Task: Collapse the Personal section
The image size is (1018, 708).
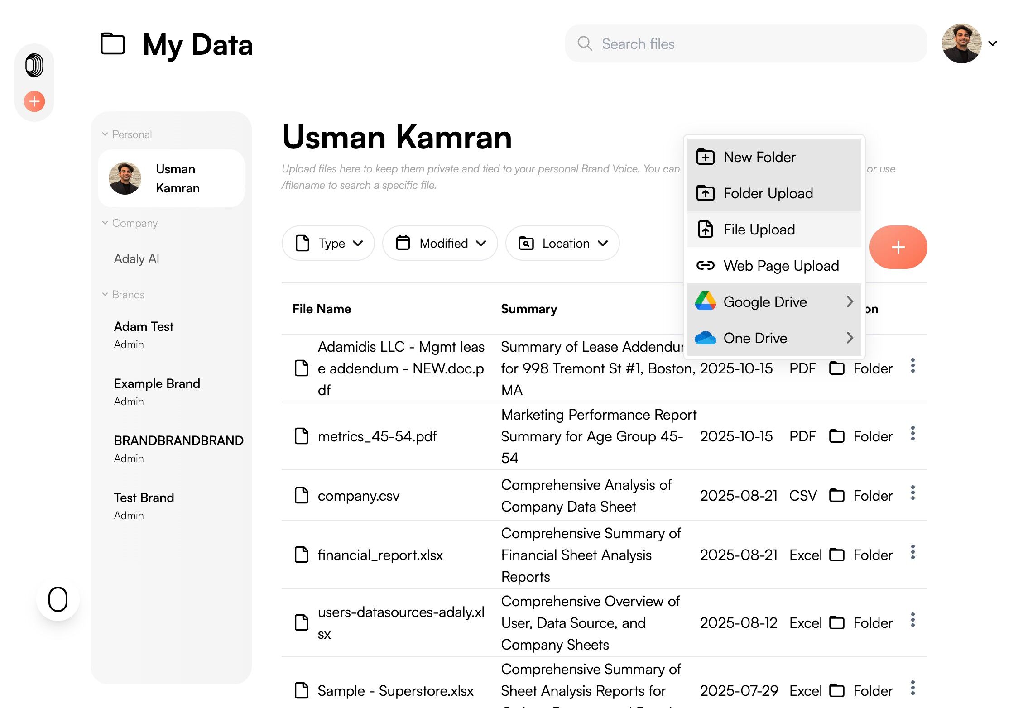Action: (x=105, y=134)
